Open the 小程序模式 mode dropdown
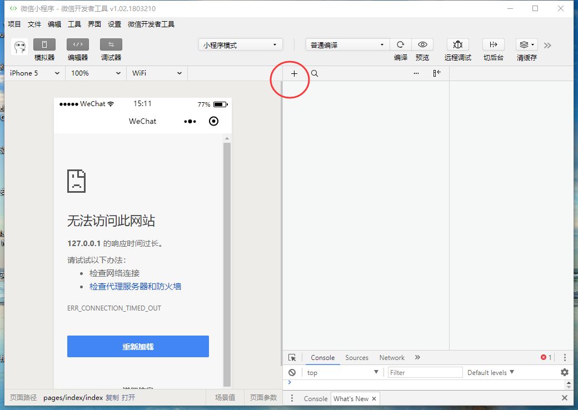The height and width of the screenshot is (410, 578). pos(240,45)
